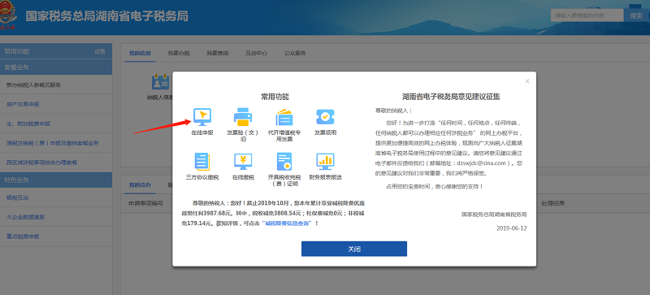Open 开具税收完税(费)证明 certificate icon
The height and width of the screenshot is (295, 650).
[284, 162]
